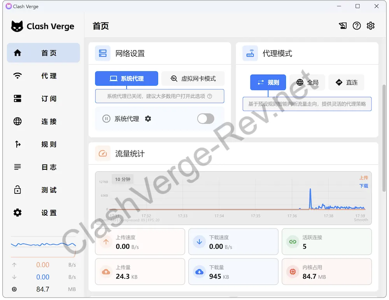Click the server icon beside 订阅
389x300 pixels.
(18, 98)
